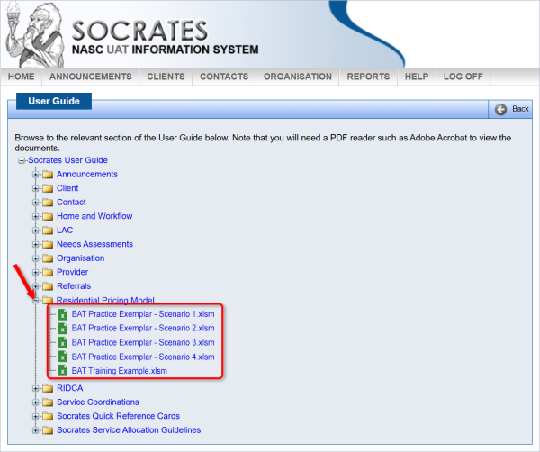The image size is (540, 452).
Task: Click the Residential Pricing Model folder icon
Action: (48, 300)
